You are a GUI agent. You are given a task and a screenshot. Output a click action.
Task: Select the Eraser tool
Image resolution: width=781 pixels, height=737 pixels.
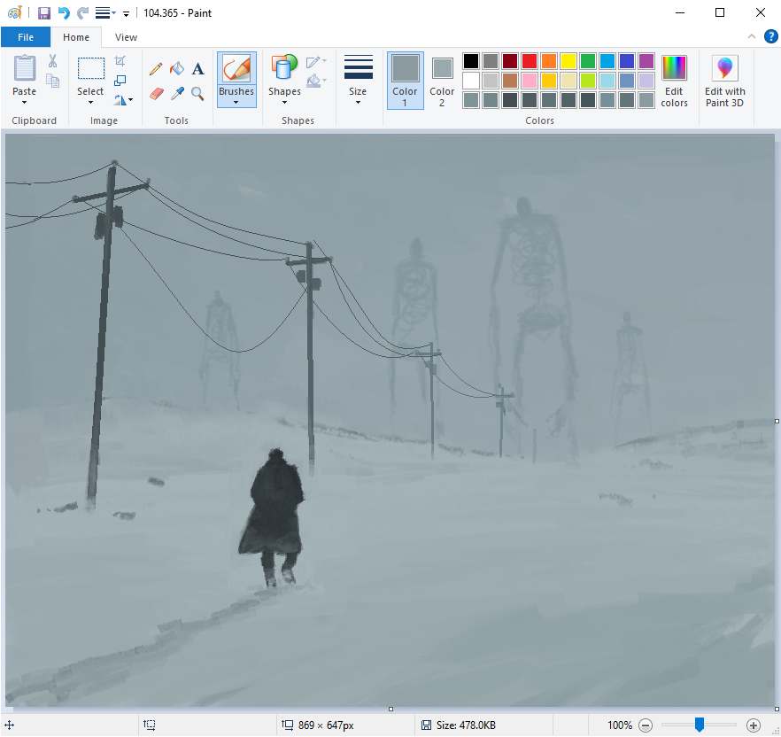pyautogui.click(x=157, y=93)
